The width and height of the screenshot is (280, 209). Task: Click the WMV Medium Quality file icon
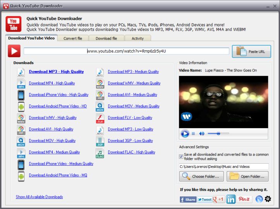(x=100, y=84)
